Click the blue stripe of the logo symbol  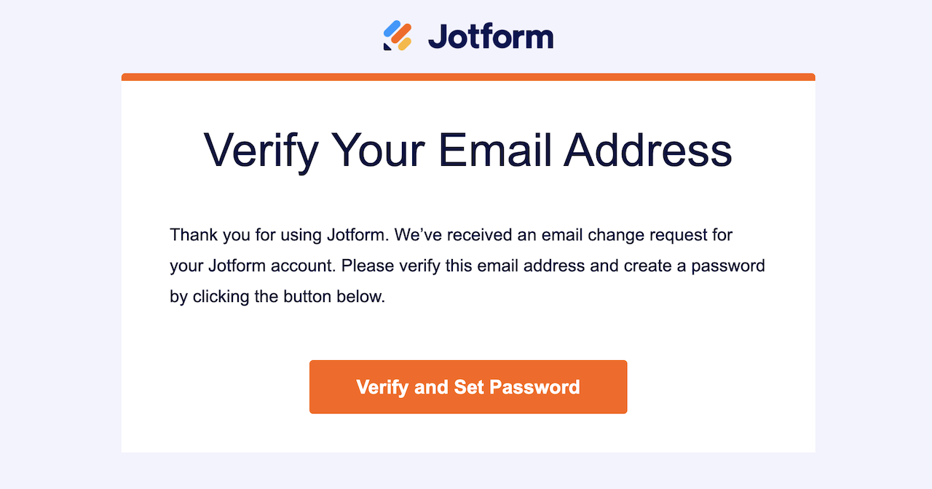click(x=391, y=28)
